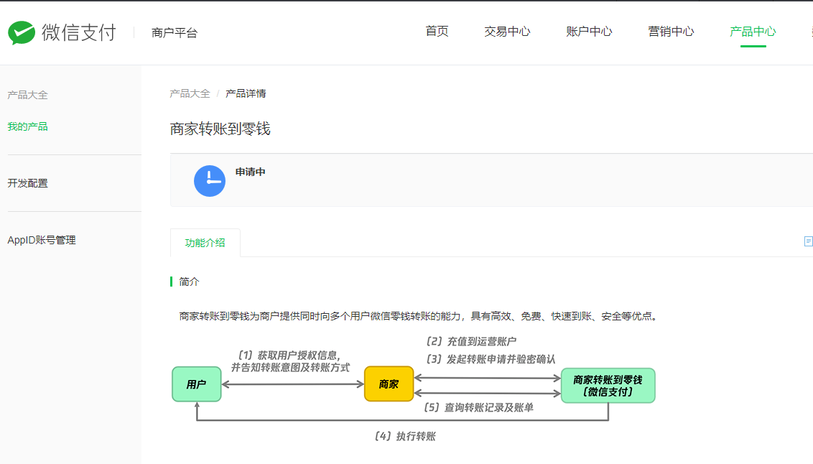813x464 pixels.
Task: Click the (5) 查询转账记录及账单 label
Action: (478, 407)
